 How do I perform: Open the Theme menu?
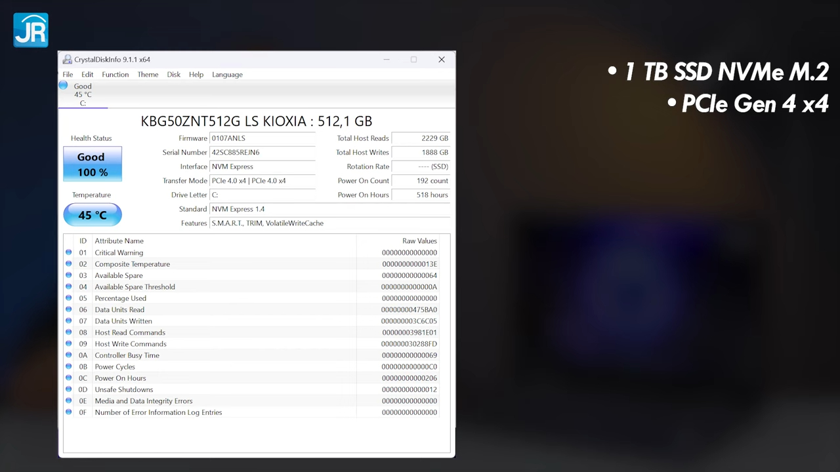coord(148,75)
